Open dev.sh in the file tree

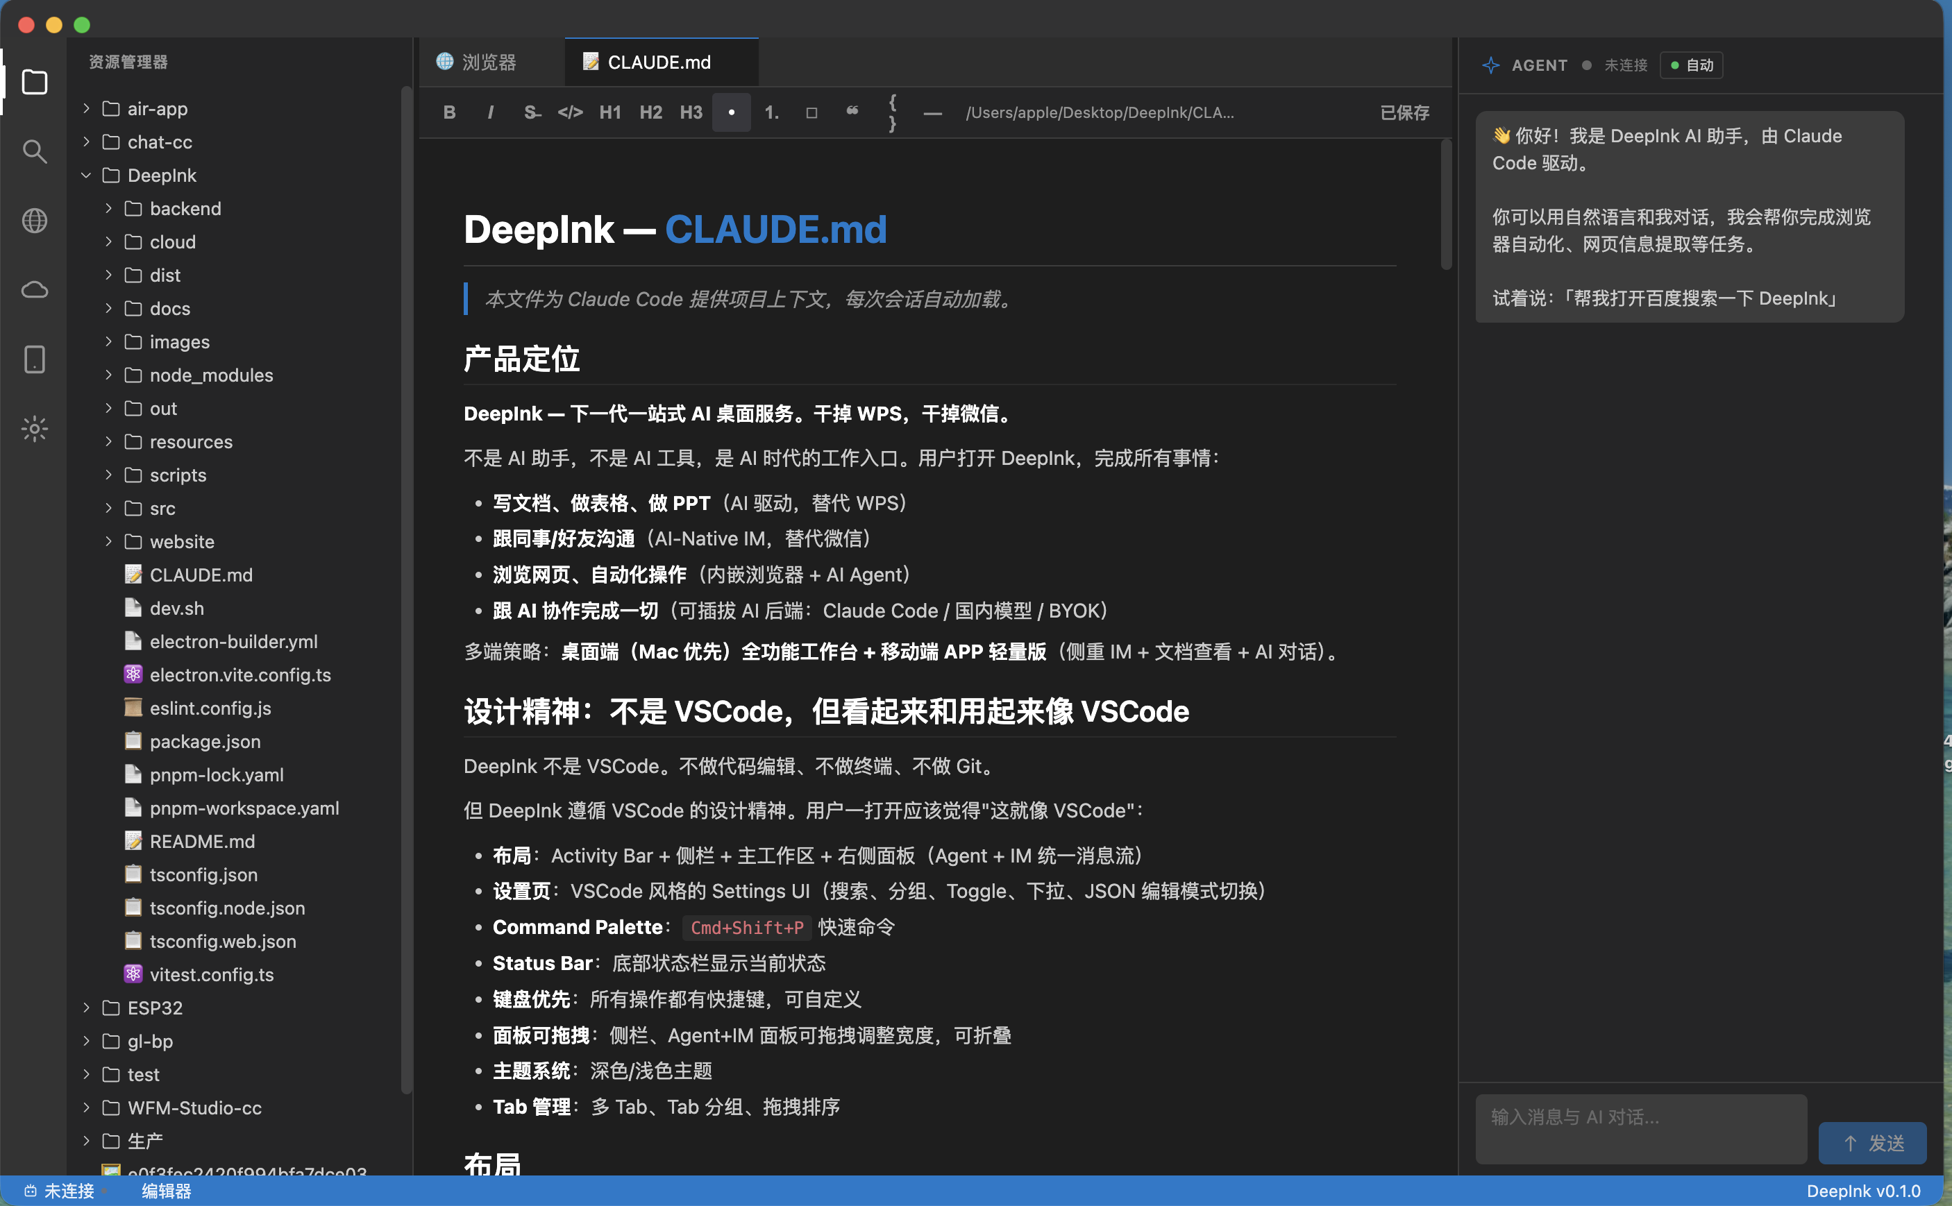point(177,608)
